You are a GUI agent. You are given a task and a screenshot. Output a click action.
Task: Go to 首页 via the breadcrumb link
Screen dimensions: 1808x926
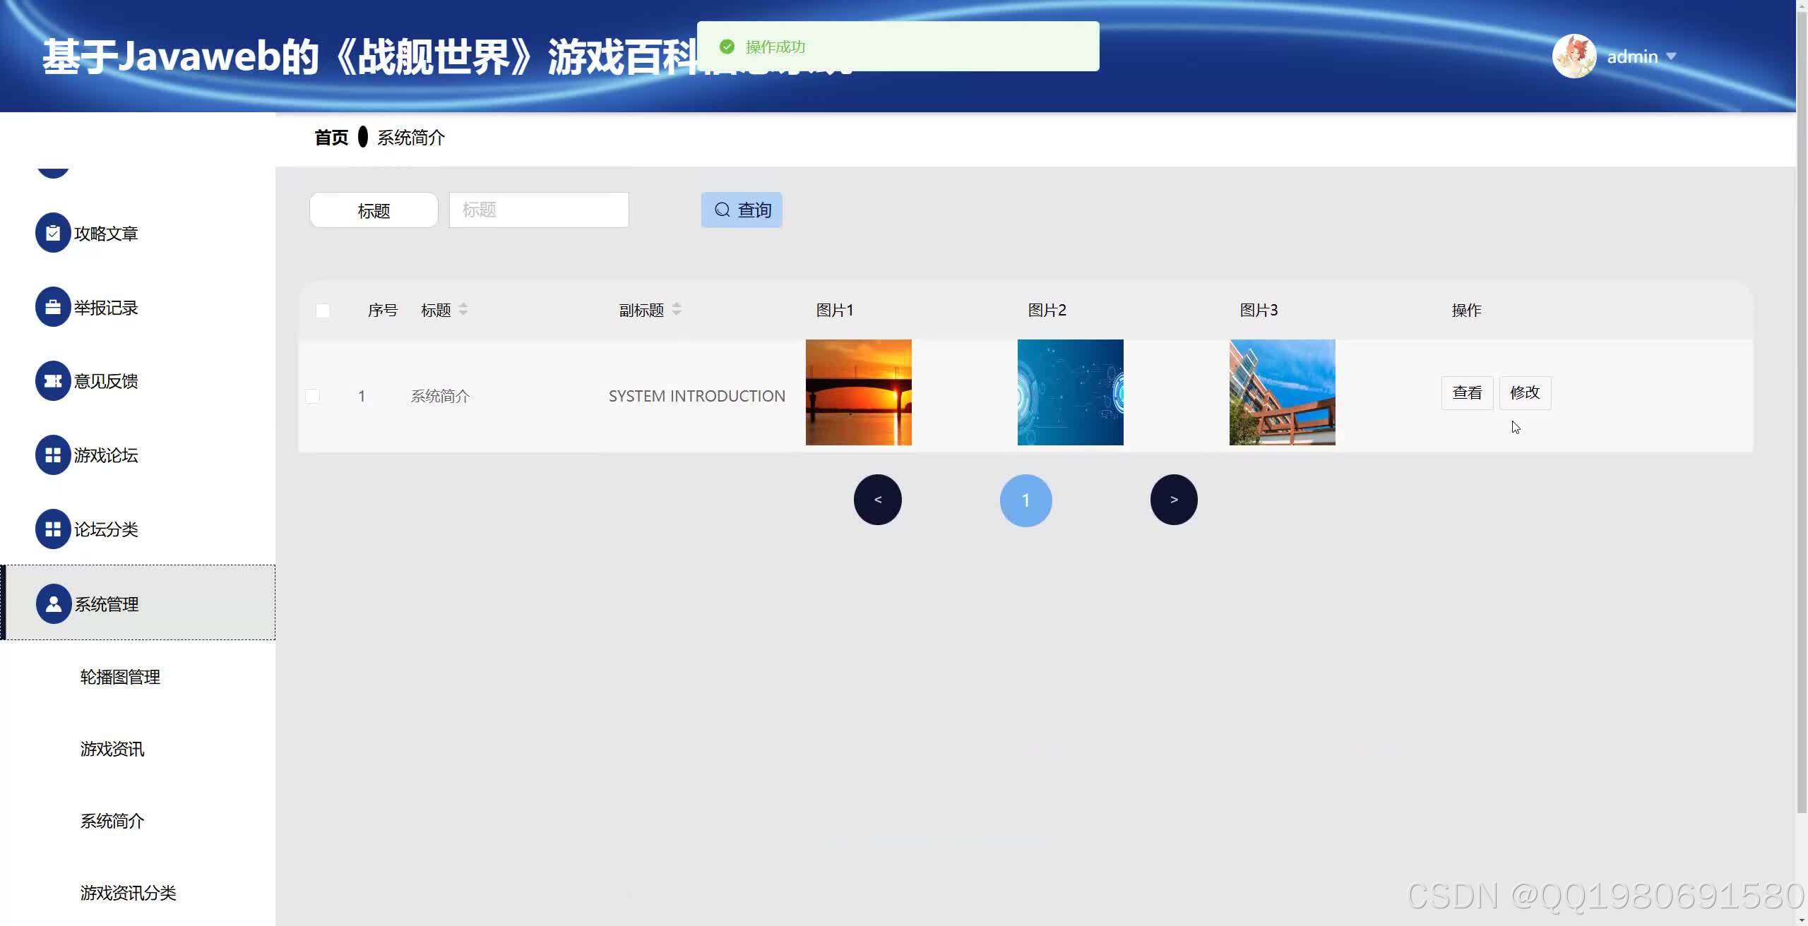coord(331,137)
